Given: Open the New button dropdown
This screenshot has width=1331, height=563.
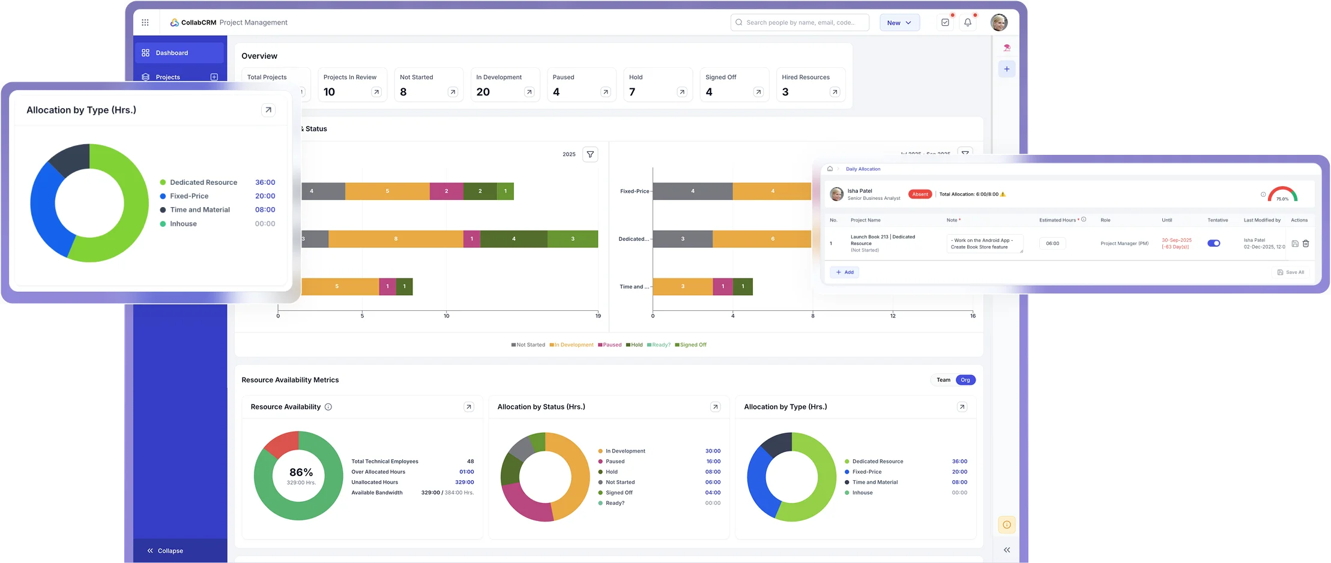Looking at the screenshot, I should pyautogui.click(x=899, y=22).
